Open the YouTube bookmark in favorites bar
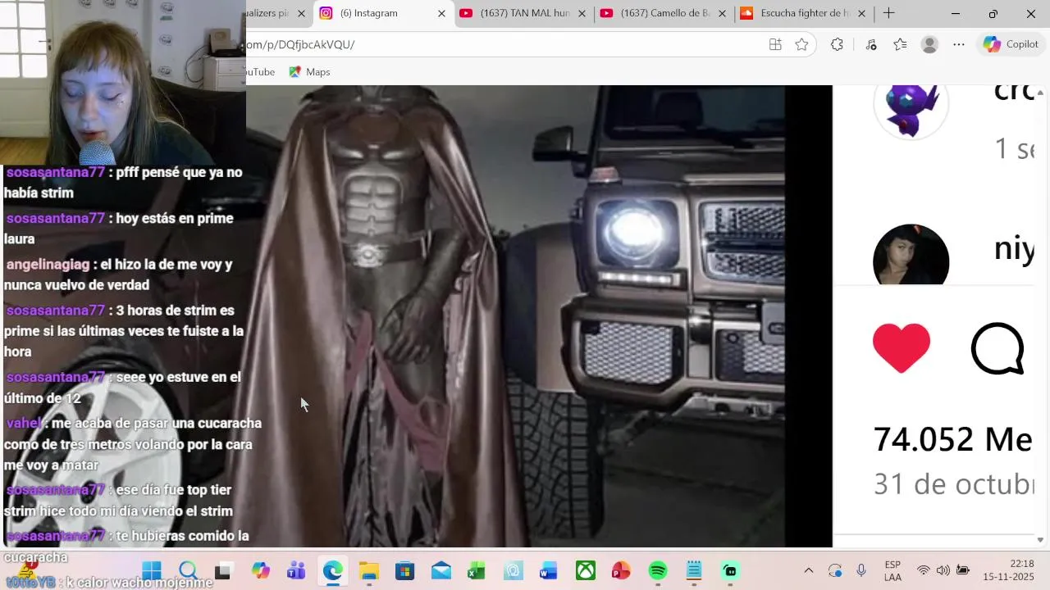Screen dimensions: 1050x590 coord(261,72)
